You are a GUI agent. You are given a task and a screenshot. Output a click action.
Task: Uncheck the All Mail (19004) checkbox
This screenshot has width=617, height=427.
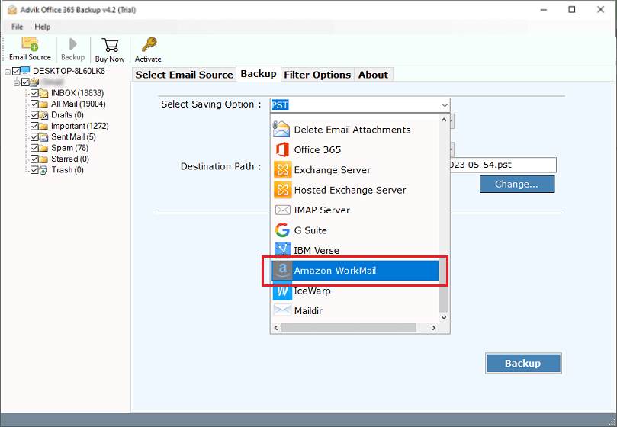tap(34, 104)
